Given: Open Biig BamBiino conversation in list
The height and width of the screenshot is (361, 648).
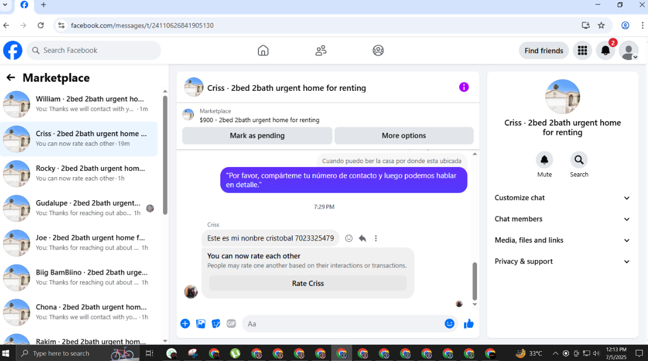Looking at the screenshot, I should click(80, 277).
